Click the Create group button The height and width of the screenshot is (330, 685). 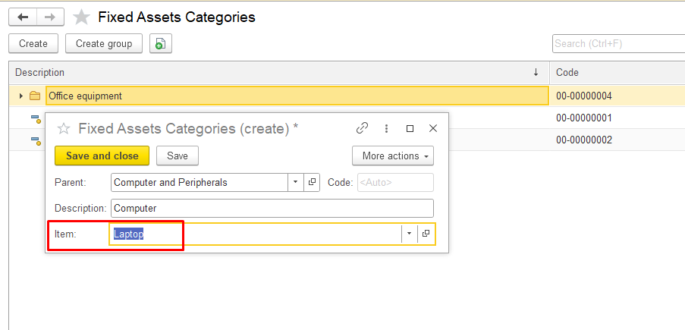pyautogui.click(x=104, y=44)
